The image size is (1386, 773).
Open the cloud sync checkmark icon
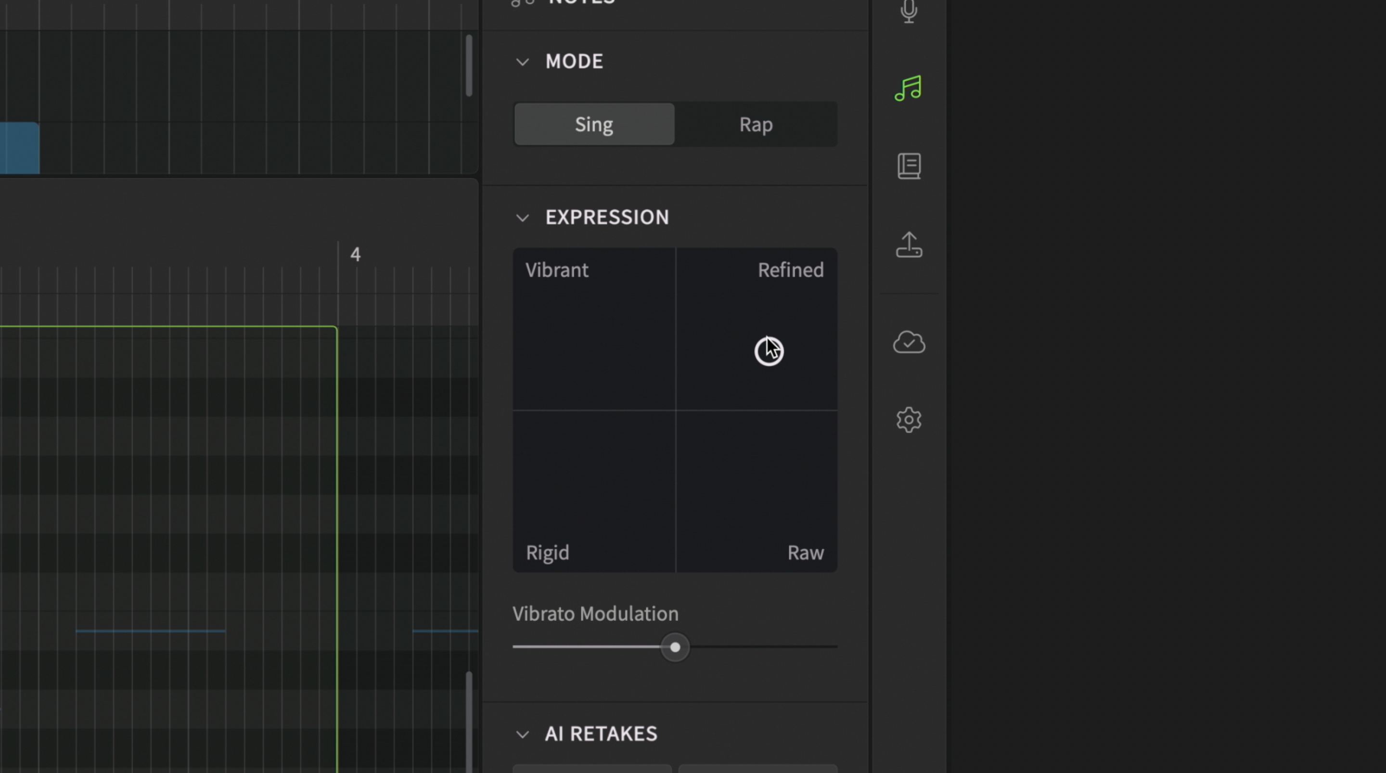[909, 342]
